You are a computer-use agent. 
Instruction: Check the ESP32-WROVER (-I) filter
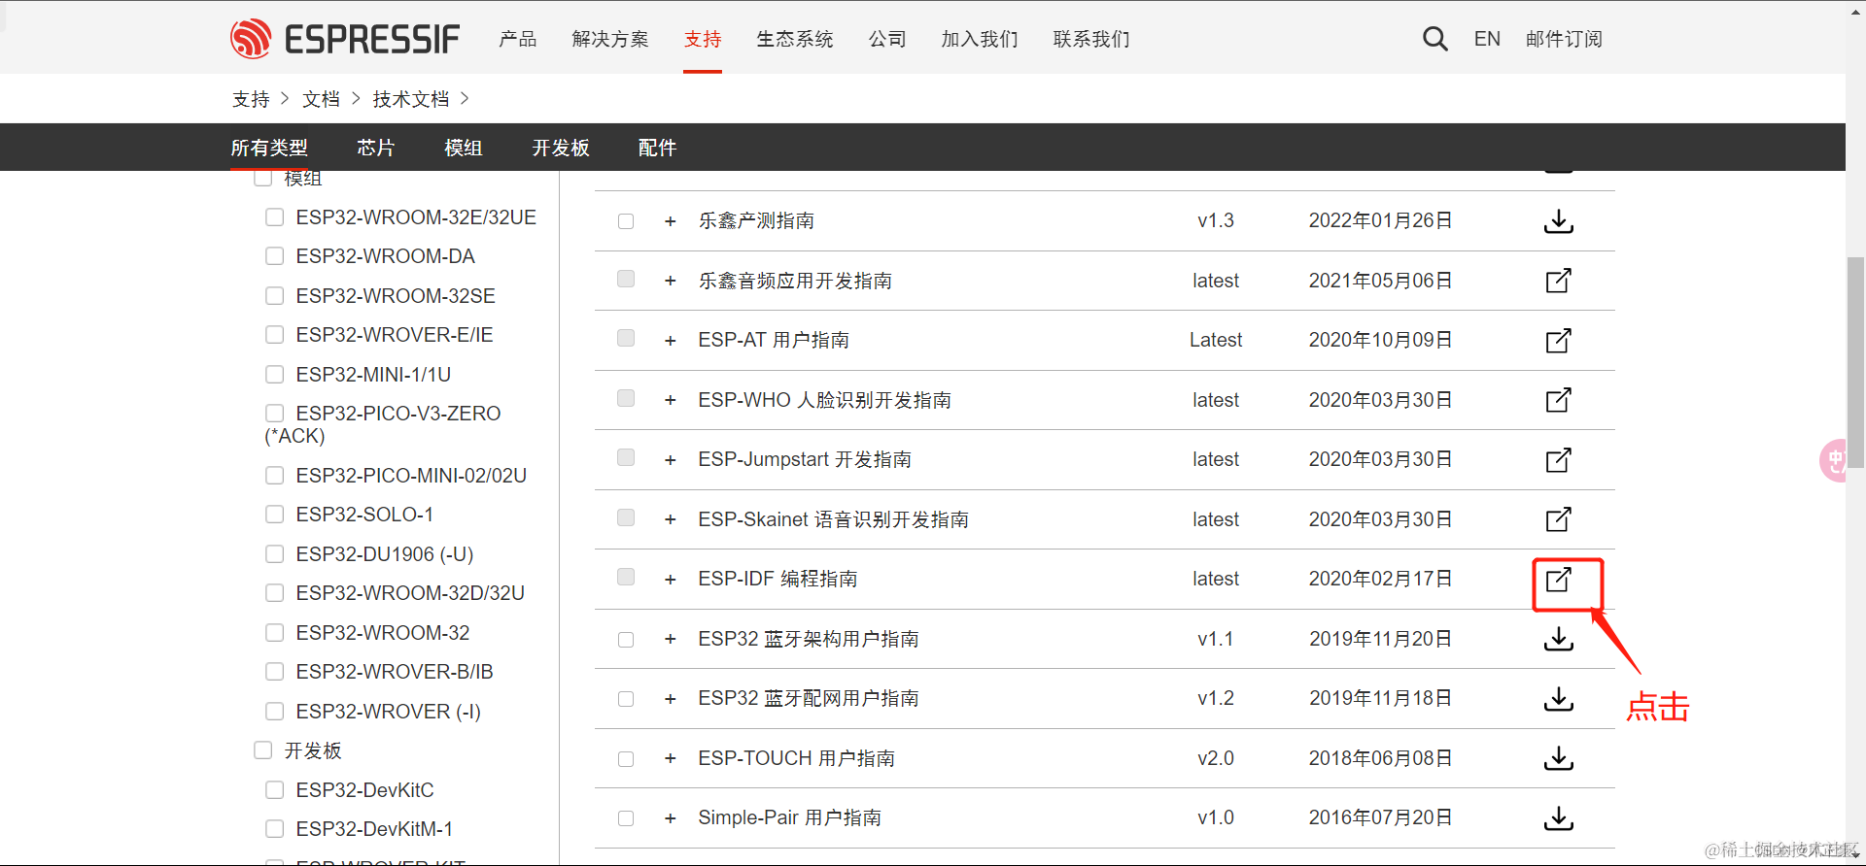click(275, 712)
